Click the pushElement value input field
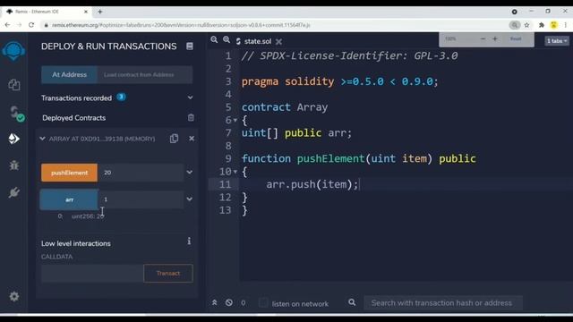This screenshot has width=573, height=322. click(141, 173)
